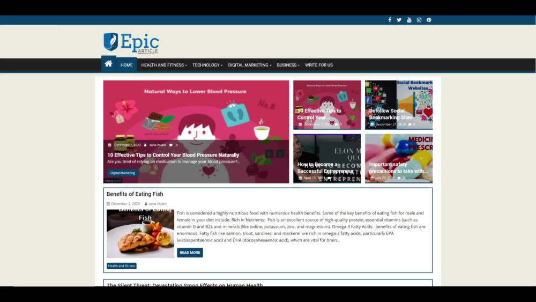Viewport: 536px width, 302px height.
Task: Click the fish dish article thumbnail
Action: point(140,233)
